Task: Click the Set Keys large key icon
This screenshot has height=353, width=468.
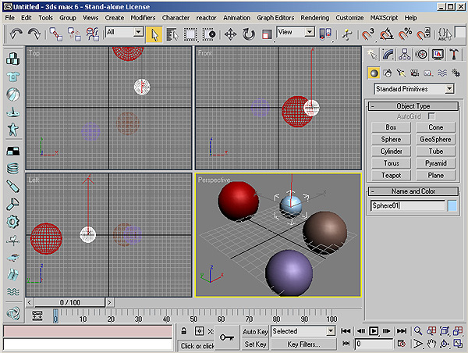Action: click(x=227, y=337)
